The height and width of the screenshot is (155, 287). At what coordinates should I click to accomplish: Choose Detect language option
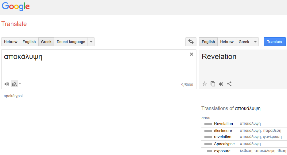pos(71,42)
